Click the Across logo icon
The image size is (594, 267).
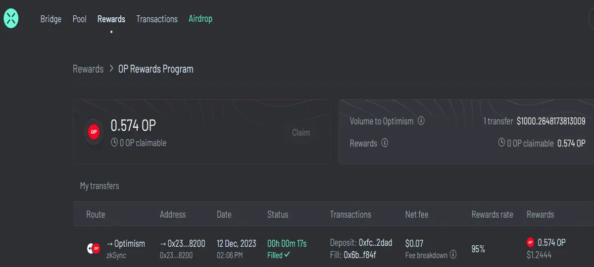[x=11, y=19]
